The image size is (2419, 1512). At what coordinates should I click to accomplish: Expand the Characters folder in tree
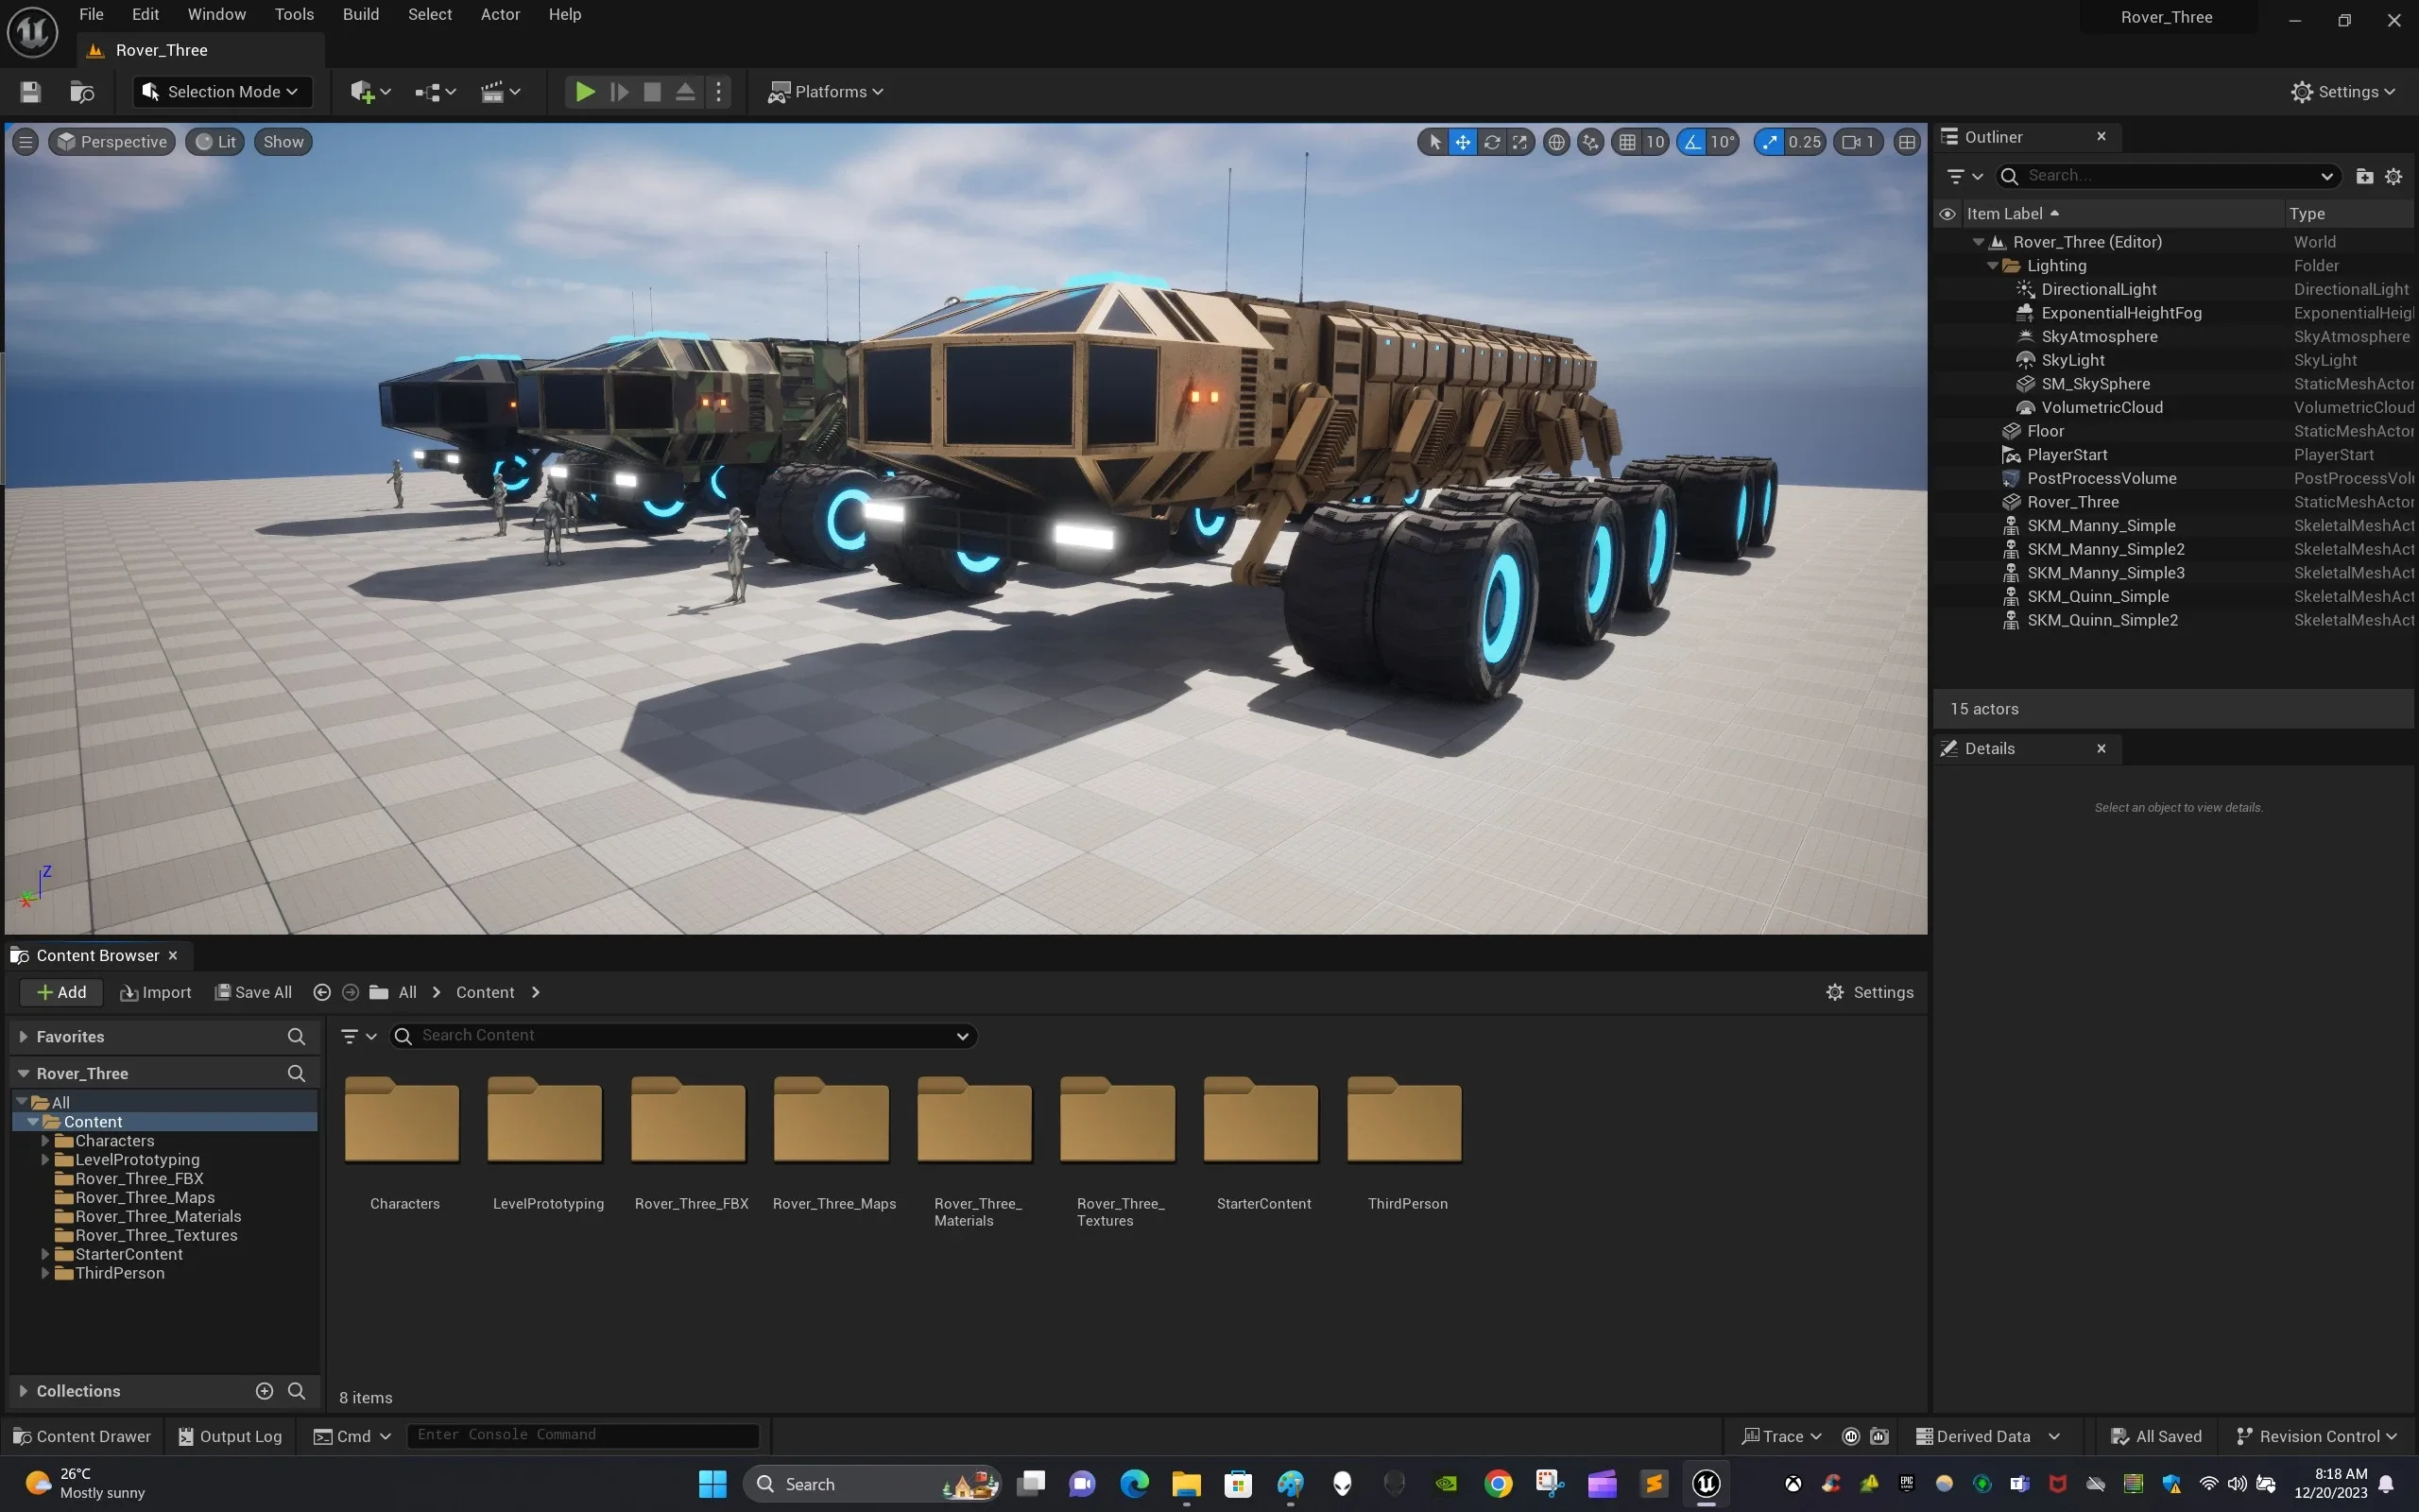(x=45, y=1141)
